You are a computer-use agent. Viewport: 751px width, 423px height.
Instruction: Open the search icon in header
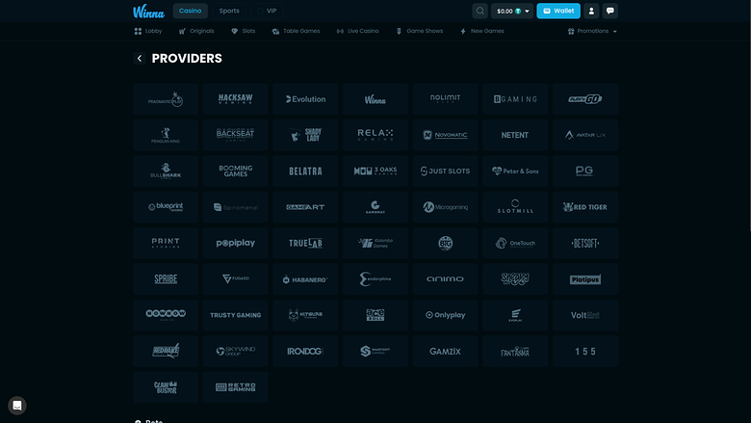pos(479,11)
